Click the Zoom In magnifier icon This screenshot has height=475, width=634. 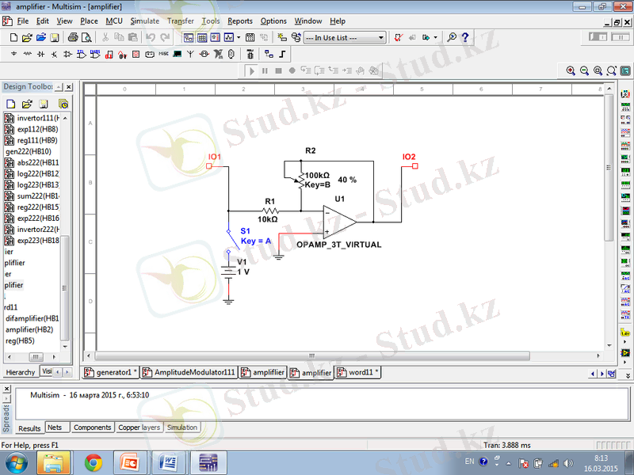click(x=571, y=70)
